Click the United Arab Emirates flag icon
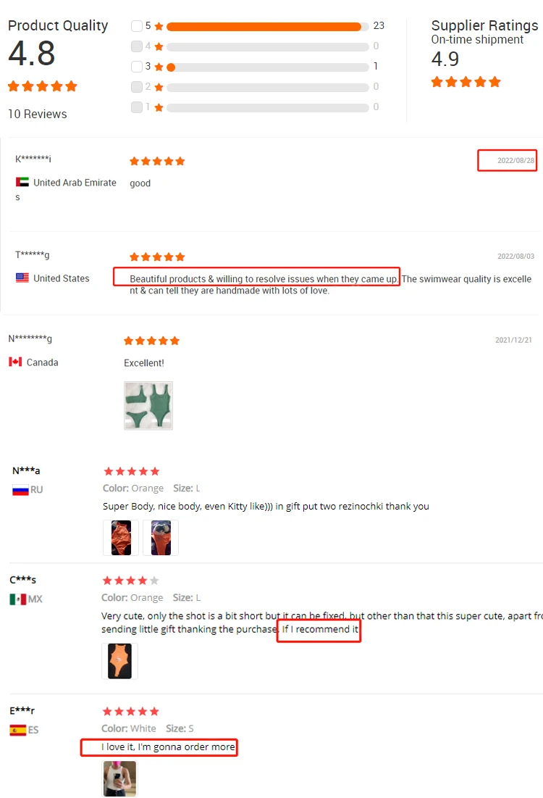The height and width of the screenshot is (798, 543). (22, 182)
